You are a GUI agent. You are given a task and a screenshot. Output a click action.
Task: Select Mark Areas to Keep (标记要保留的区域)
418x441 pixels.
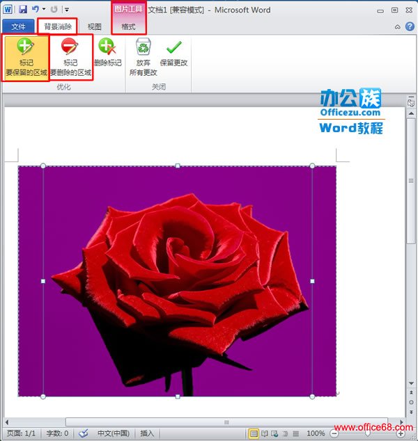click(26, 58)
